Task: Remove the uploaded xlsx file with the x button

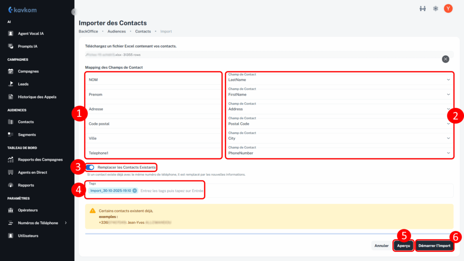Action: (445, 59)
